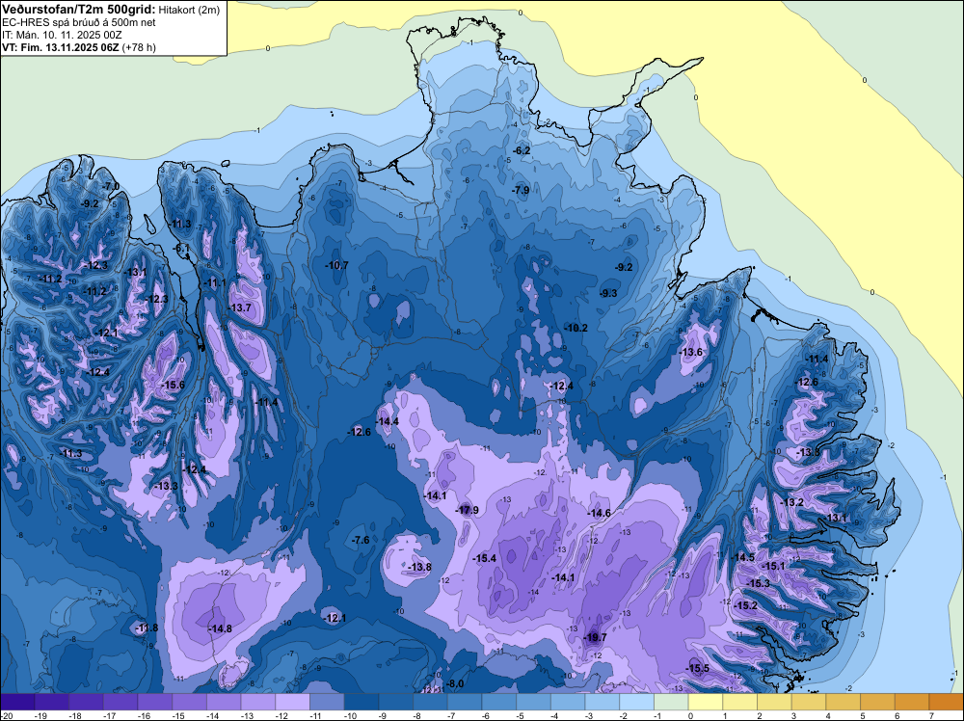Click the -14.4 temperature label
Viewport: 964px width, 721px height.
coord(388,421)
